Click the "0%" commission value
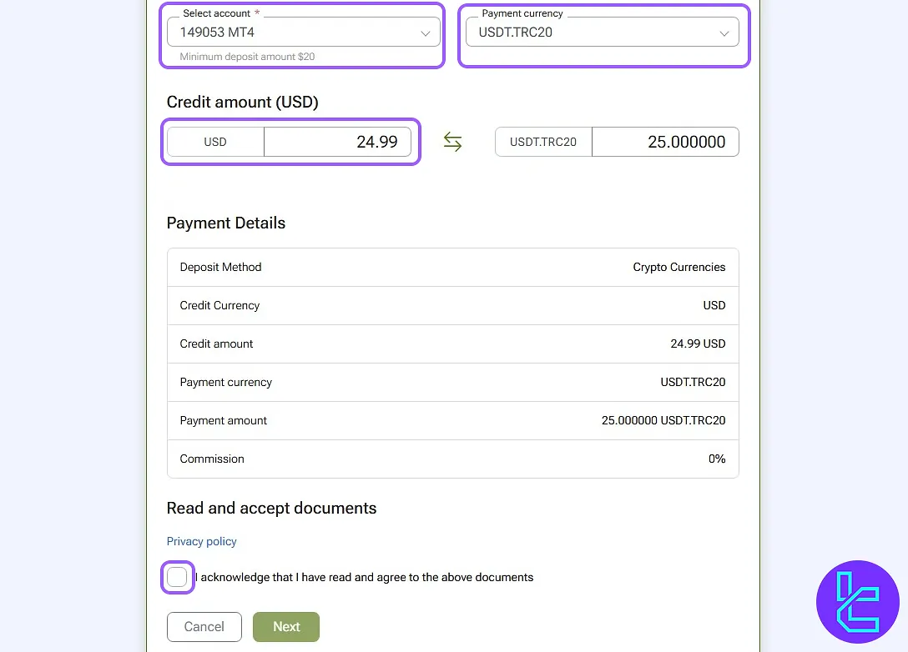This screenshot has height=652, width=908. coord(717,459)
